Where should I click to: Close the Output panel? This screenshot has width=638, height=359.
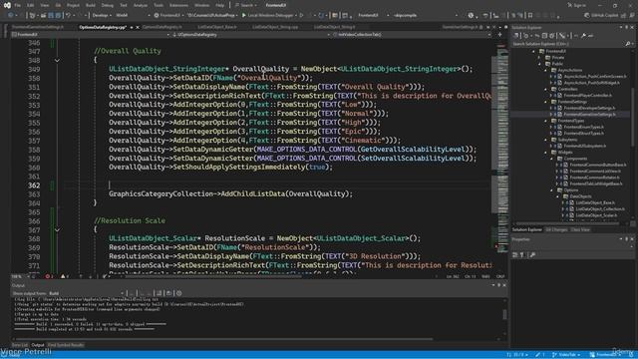pos(504,285)
